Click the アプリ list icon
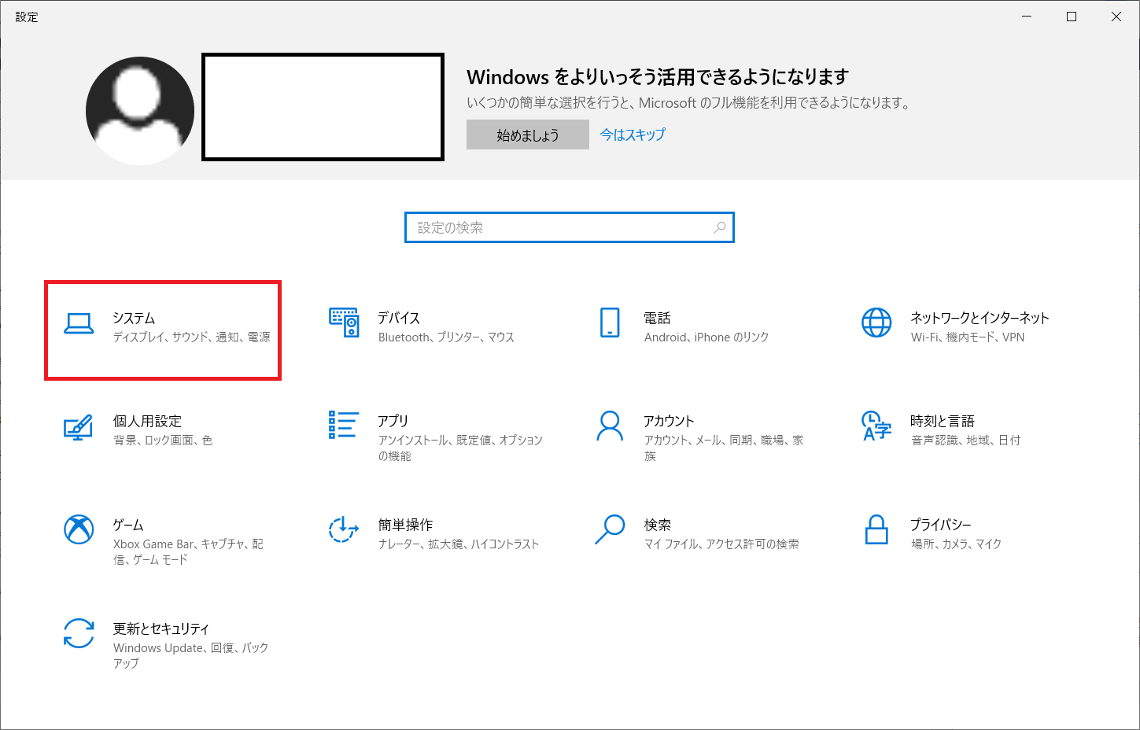This screenshot has height=730, width=1140. point(344,425)
